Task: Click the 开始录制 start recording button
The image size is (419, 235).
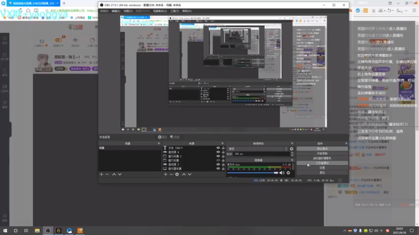Action: tap(322, 154)
